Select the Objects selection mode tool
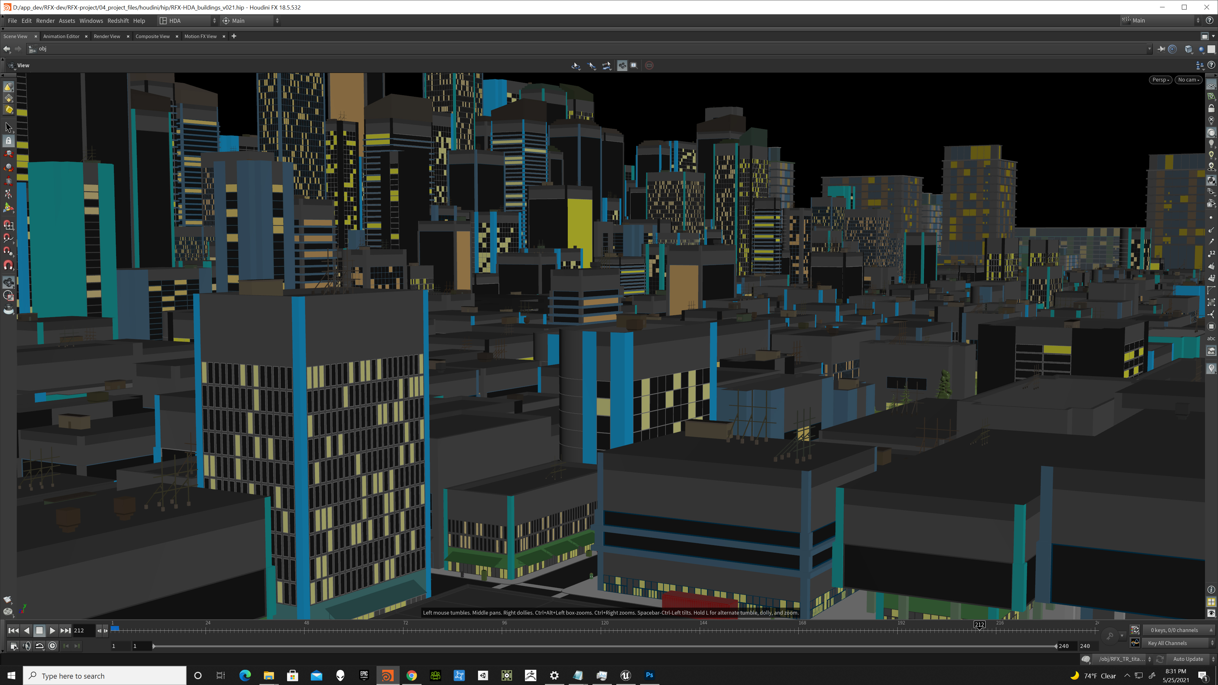The height and width of the screenshot is (685, 1218). (x=9, y=87)
